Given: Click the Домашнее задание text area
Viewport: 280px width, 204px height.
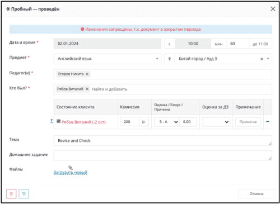Looking at the screenshot, I should (x=163, y=155).
